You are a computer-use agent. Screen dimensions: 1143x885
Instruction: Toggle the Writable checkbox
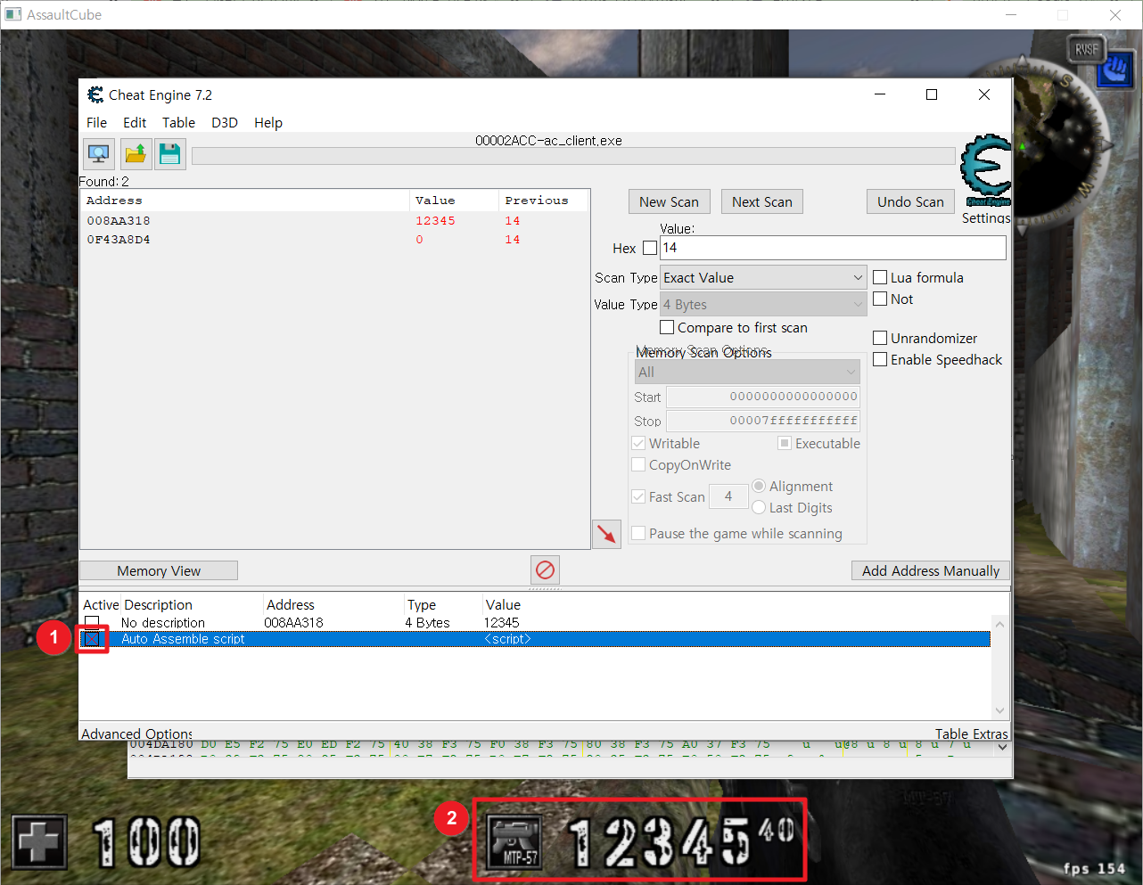638,443
